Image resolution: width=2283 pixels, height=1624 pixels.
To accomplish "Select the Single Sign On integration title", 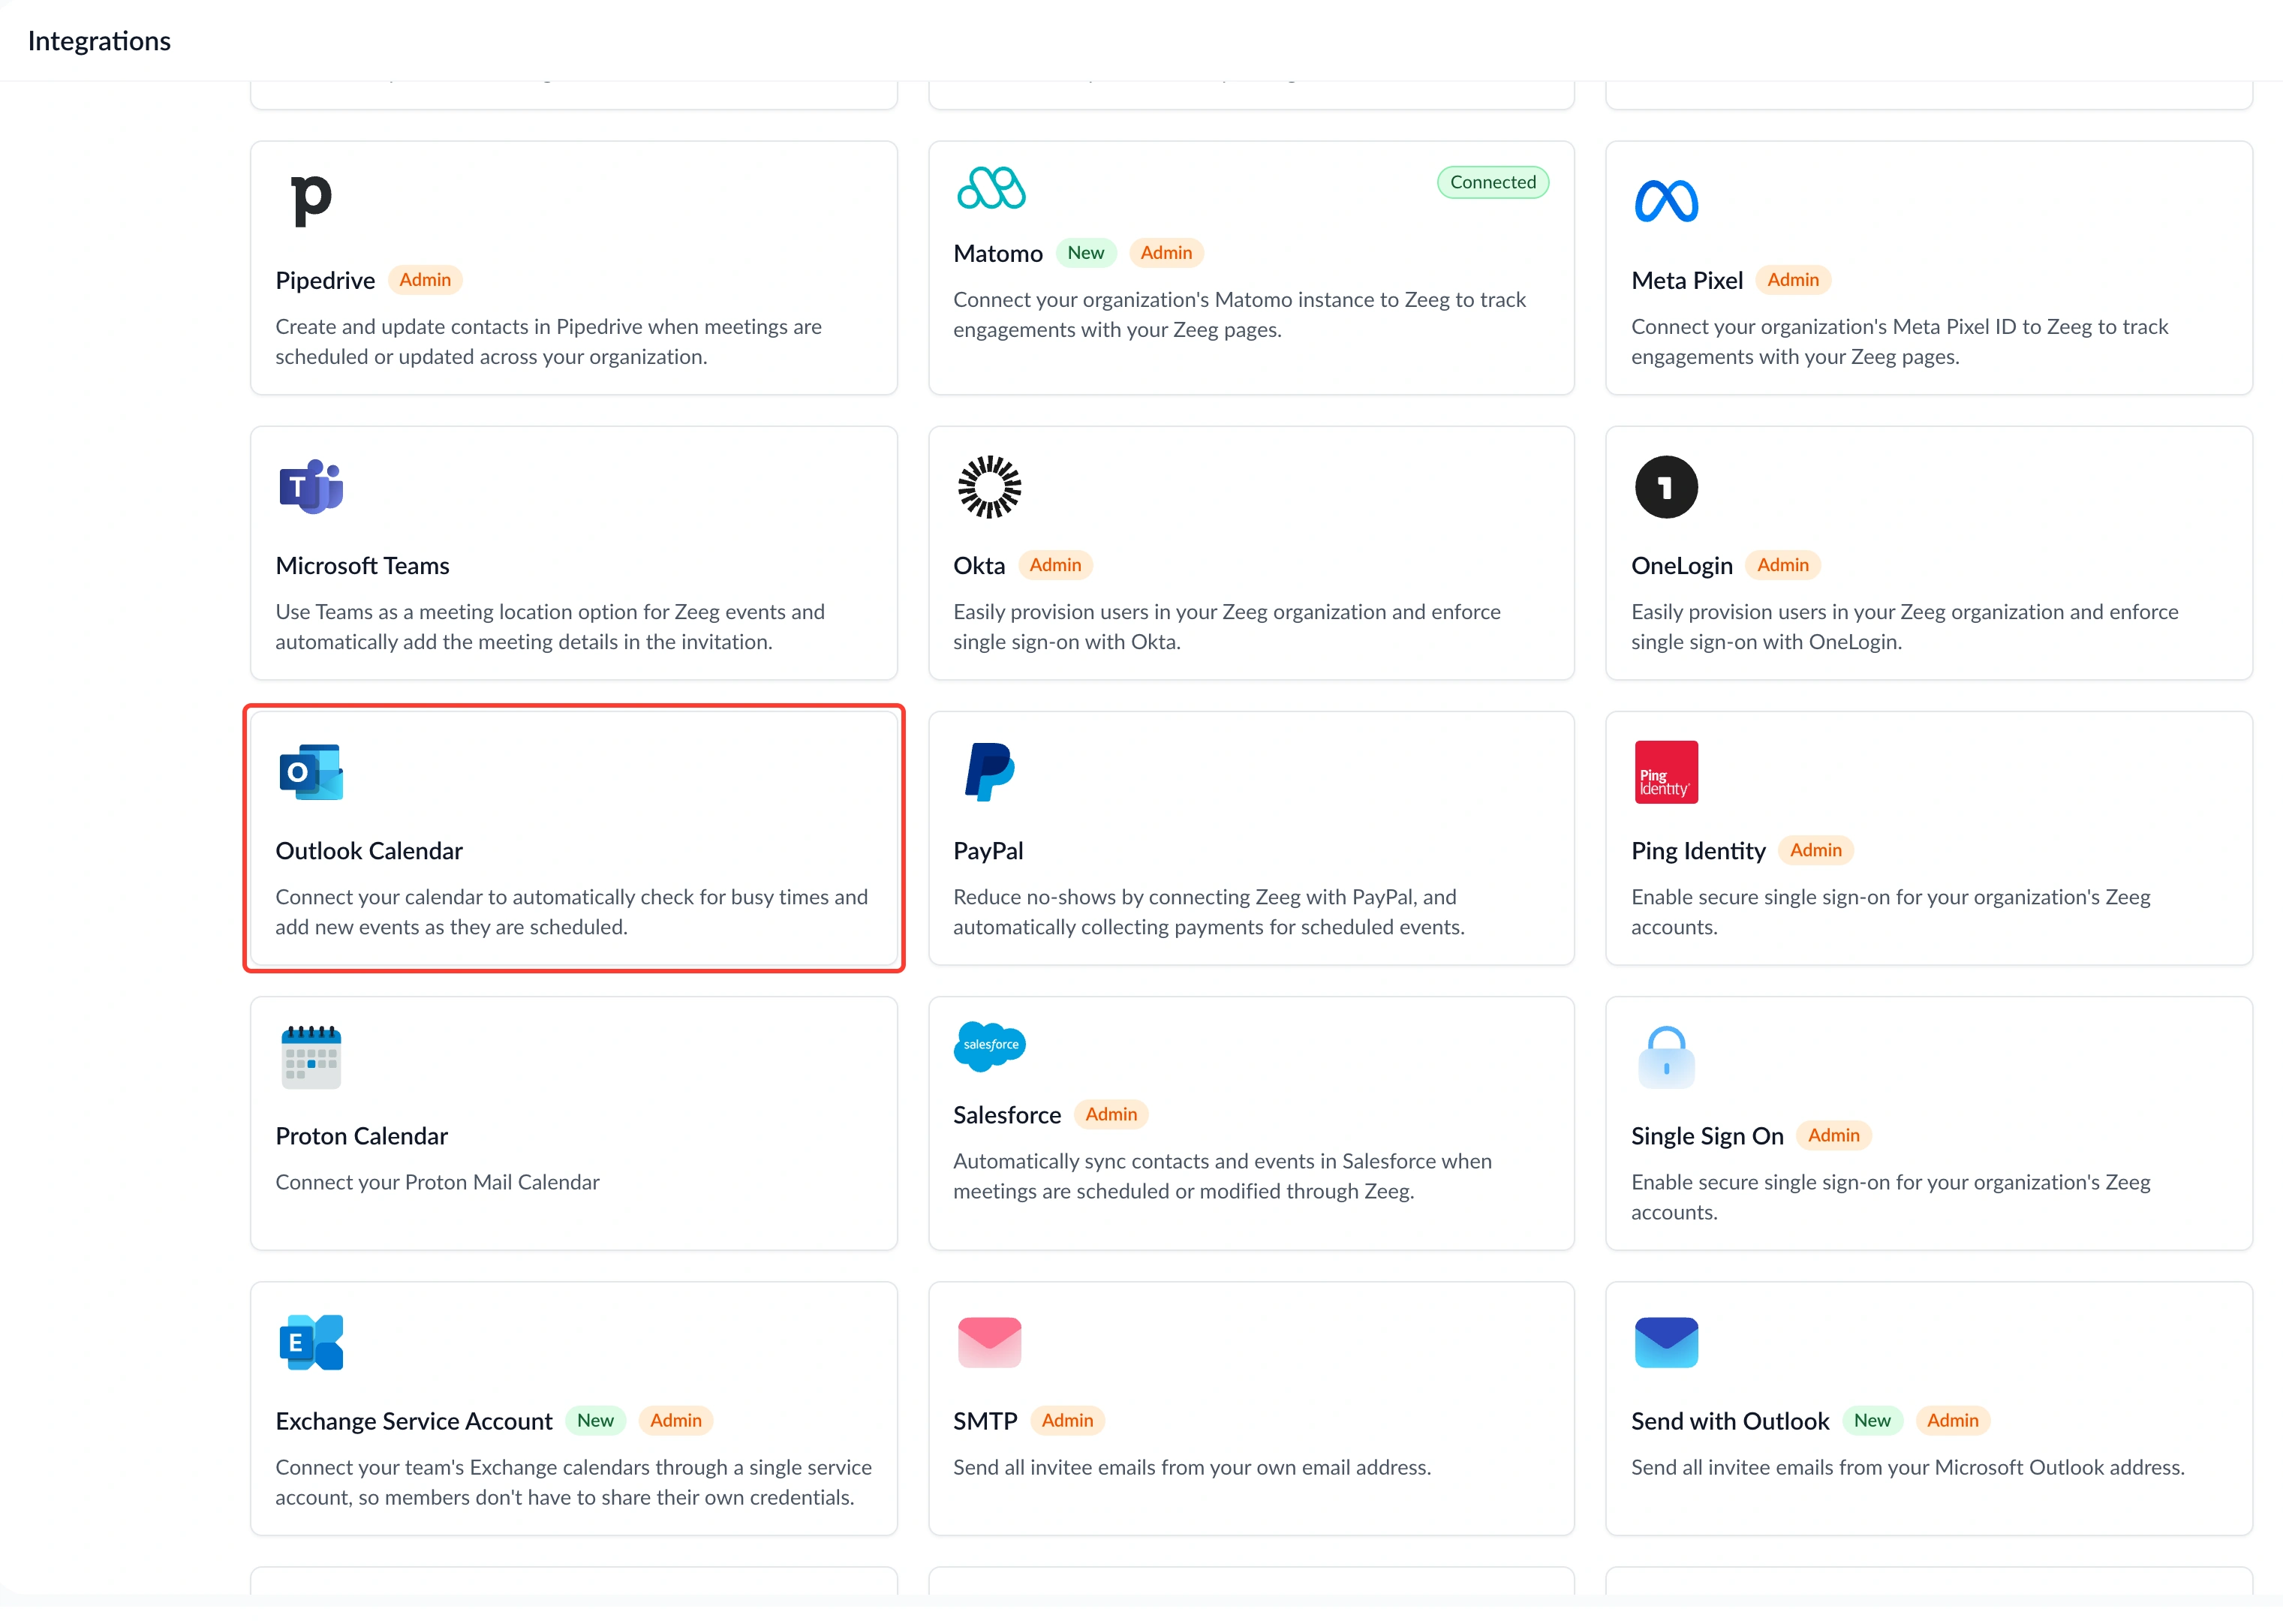I will pyautogui.click(x=1707, y=1135).
